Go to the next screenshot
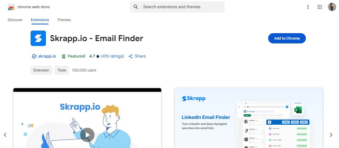This screenshot has height=148, width=339. 331,135
